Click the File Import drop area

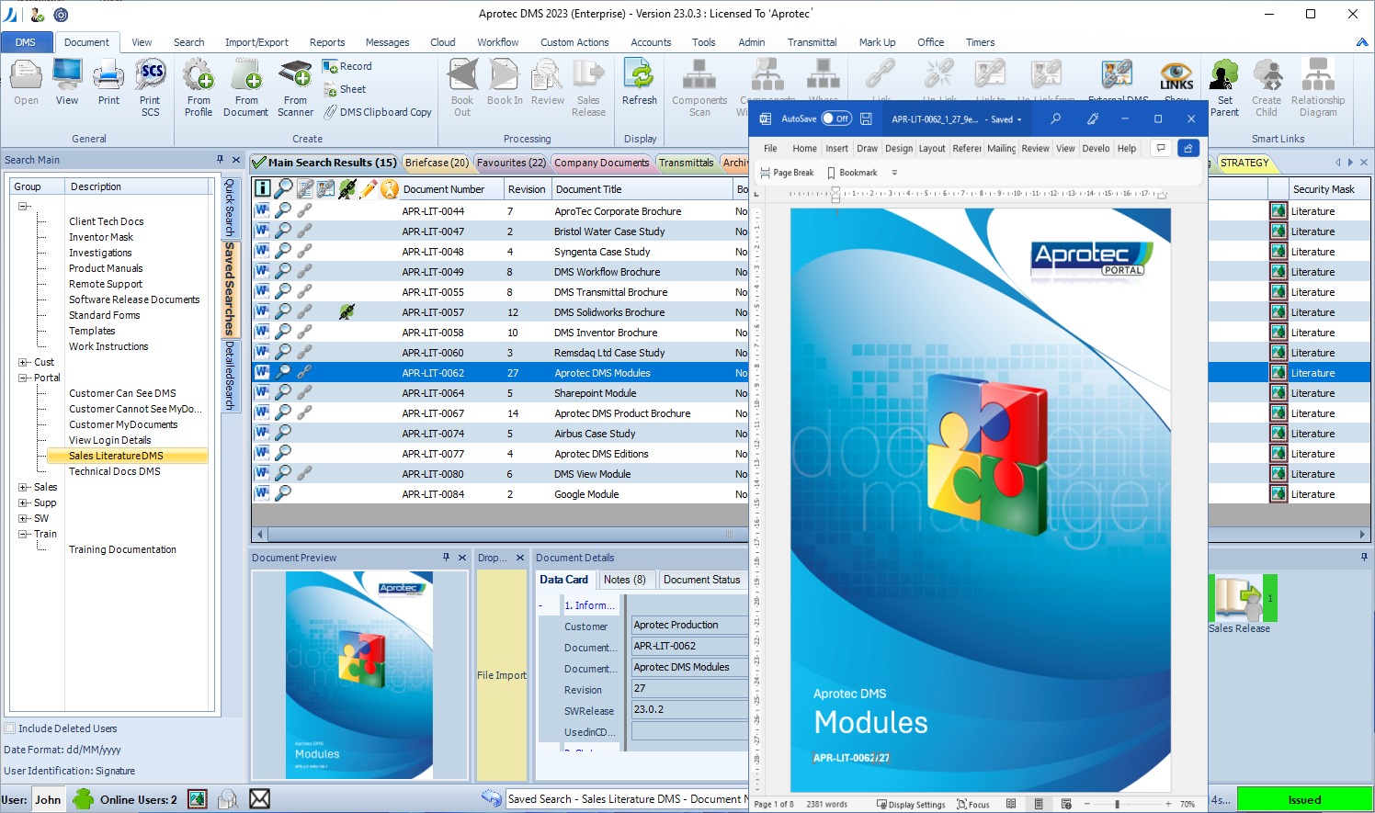tap(501, 675)
